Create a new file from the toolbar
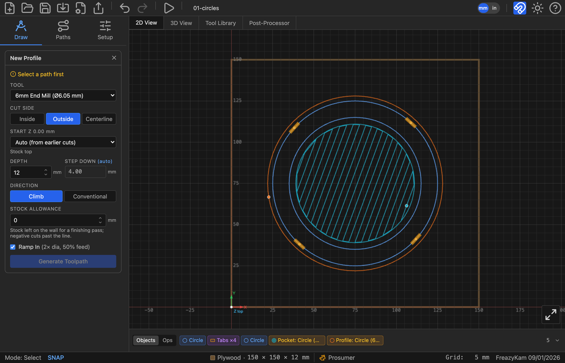The width and height of the screenshot is (565, 363). [10, 8]
